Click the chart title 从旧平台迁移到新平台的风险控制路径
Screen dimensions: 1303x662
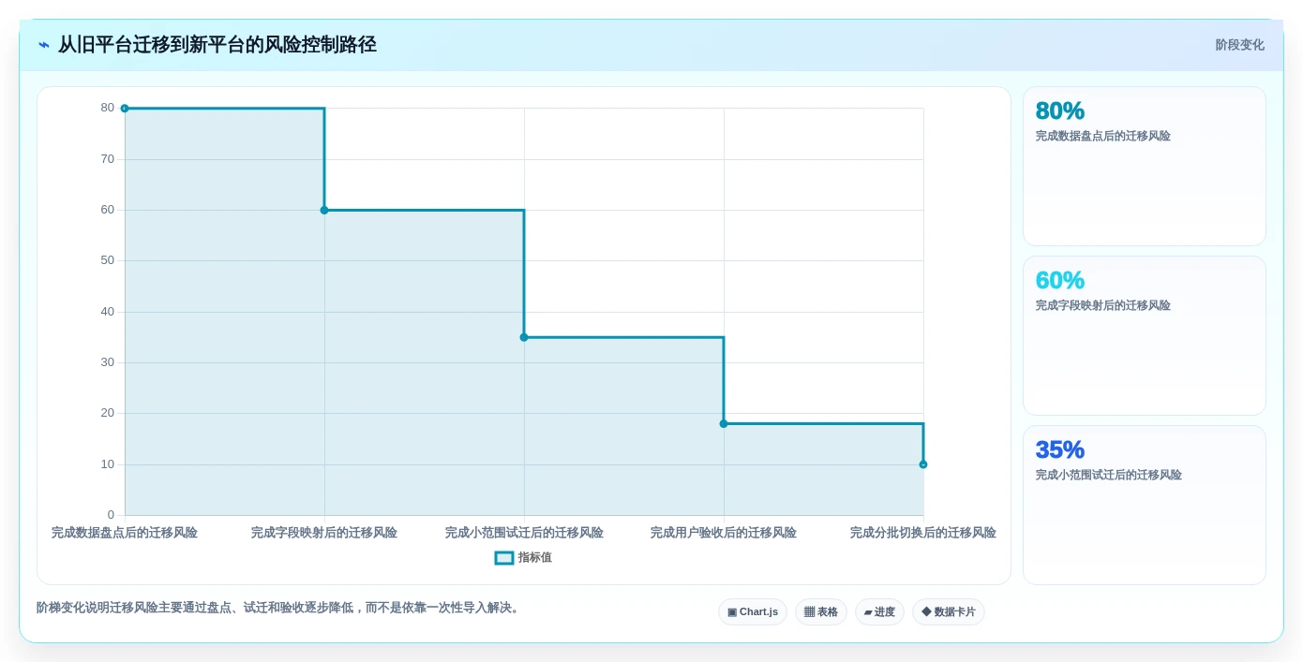click(x=217, y=45)
